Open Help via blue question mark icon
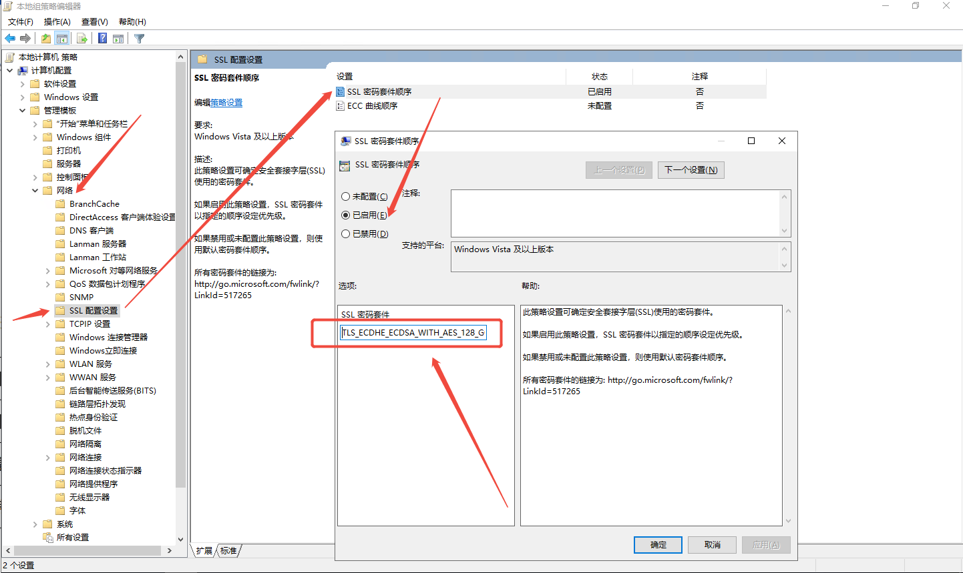This screenshot has height=573, width=963. [x=102, y=39]
